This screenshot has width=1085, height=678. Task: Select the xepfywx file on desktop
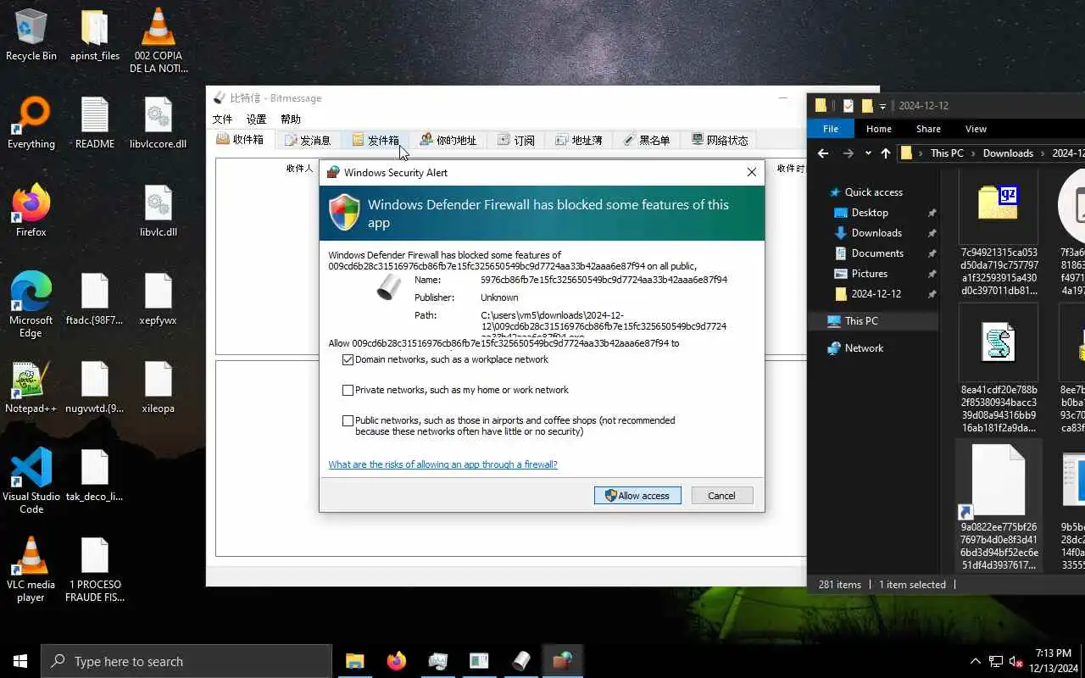click(159, 299)
